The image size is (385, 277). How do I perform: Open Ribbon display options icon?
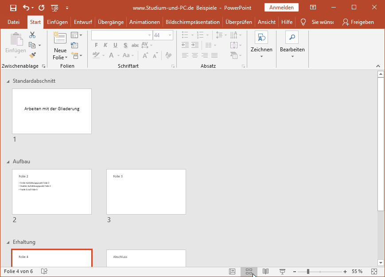(313, 8)
